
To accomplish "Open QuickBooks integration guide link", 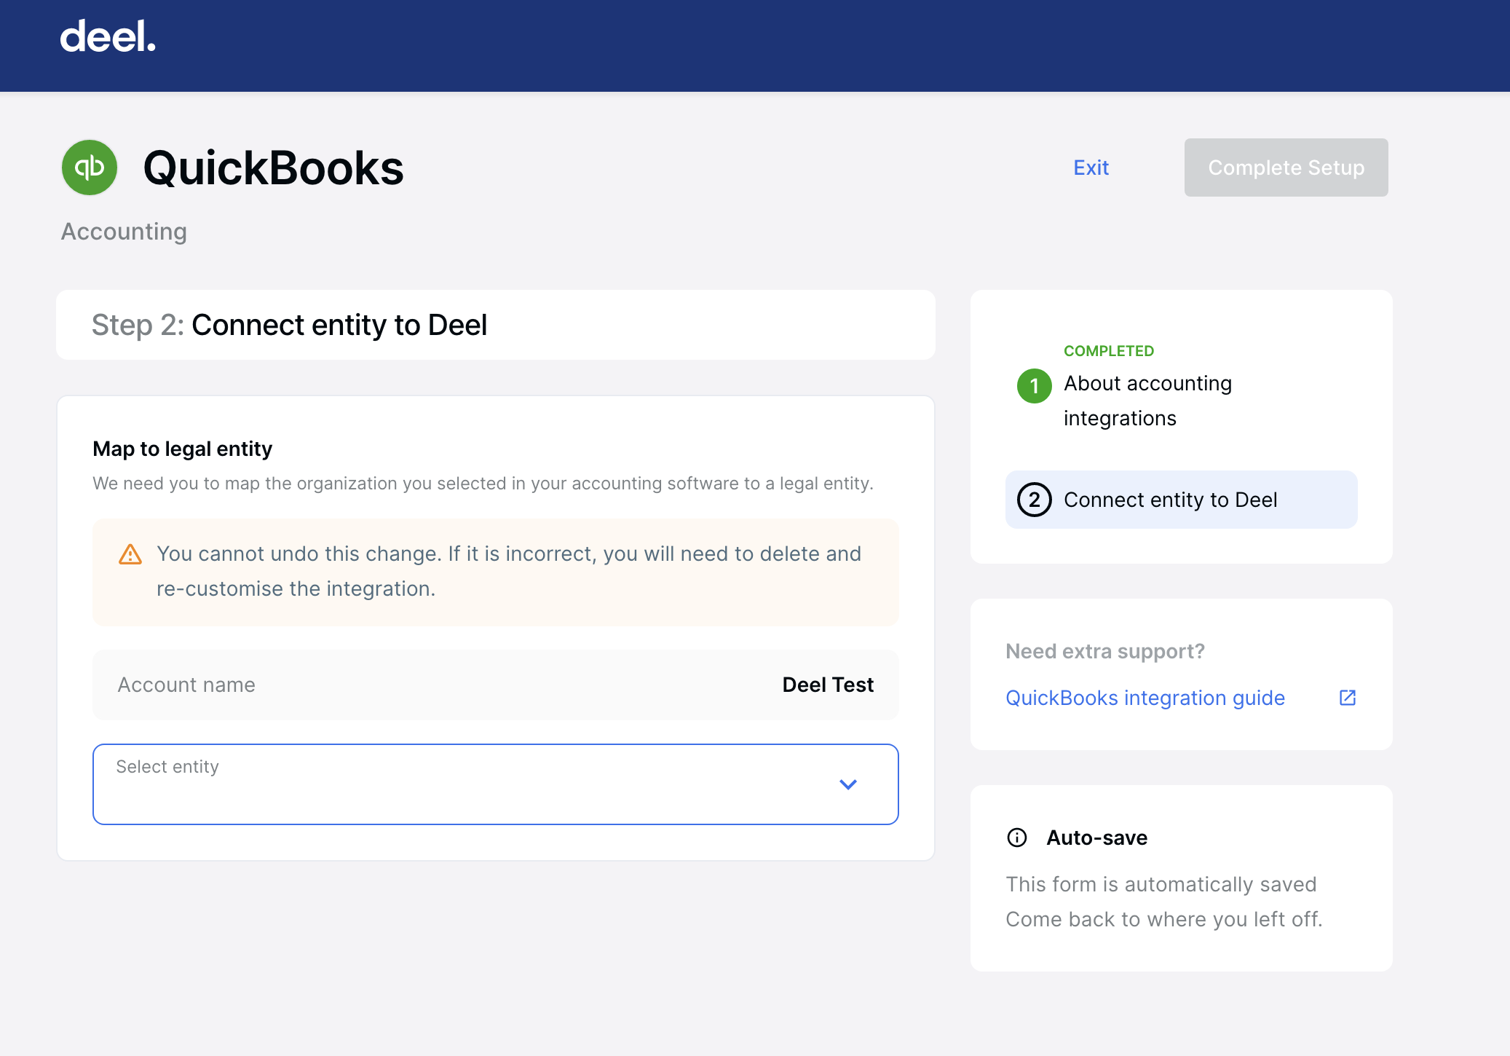I will (x=1145, y=698).
